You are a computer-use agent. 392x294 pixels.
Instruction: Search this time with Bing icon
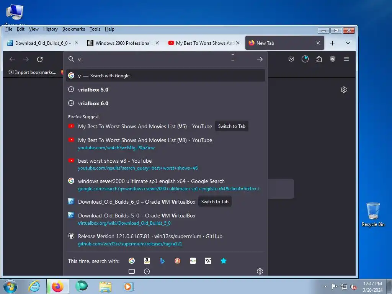click(162, 261)
